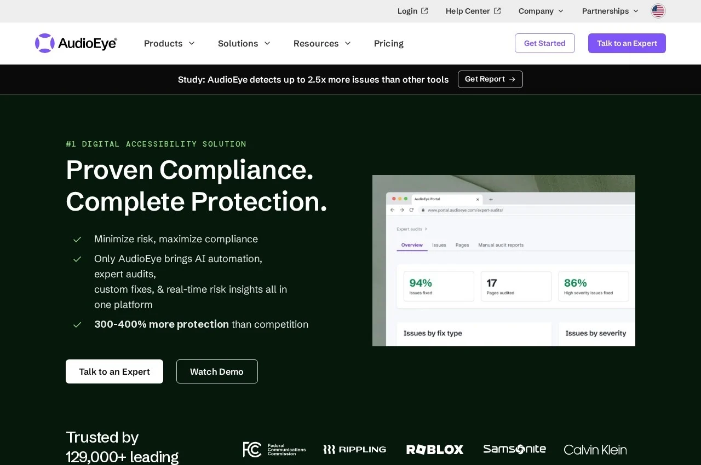The width and height of the screenshot is (701, 465).
Task: Click the "Trusted by 129,000+ leading" heading
Action: pos(122,447)
